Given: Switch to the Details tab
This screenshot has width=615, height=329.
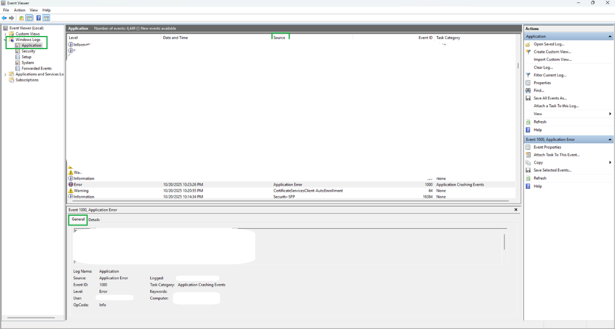Looking at the screenshot, I should (94, 220).
